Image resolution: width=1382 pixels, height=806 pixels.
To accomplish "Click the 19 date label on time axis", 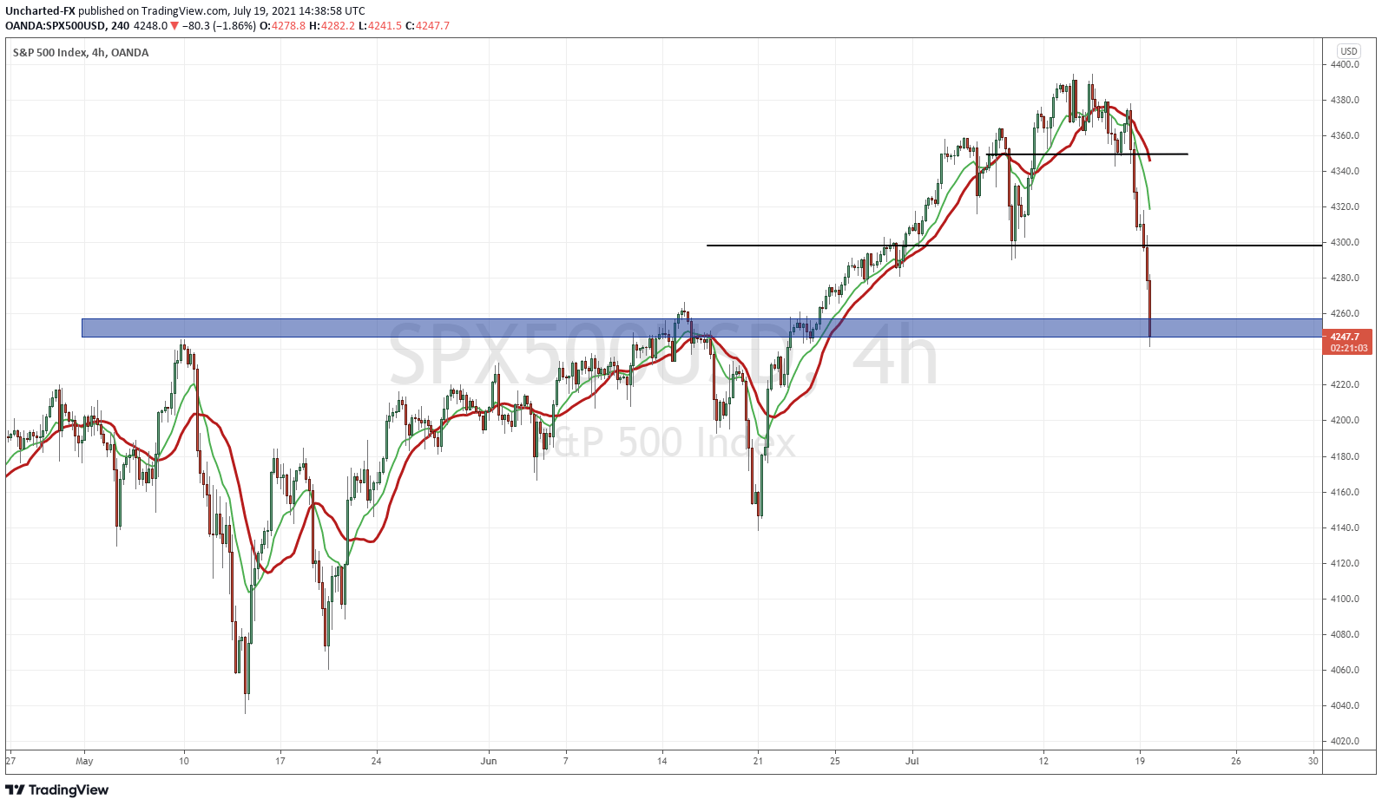I will tap(1141, 761).
